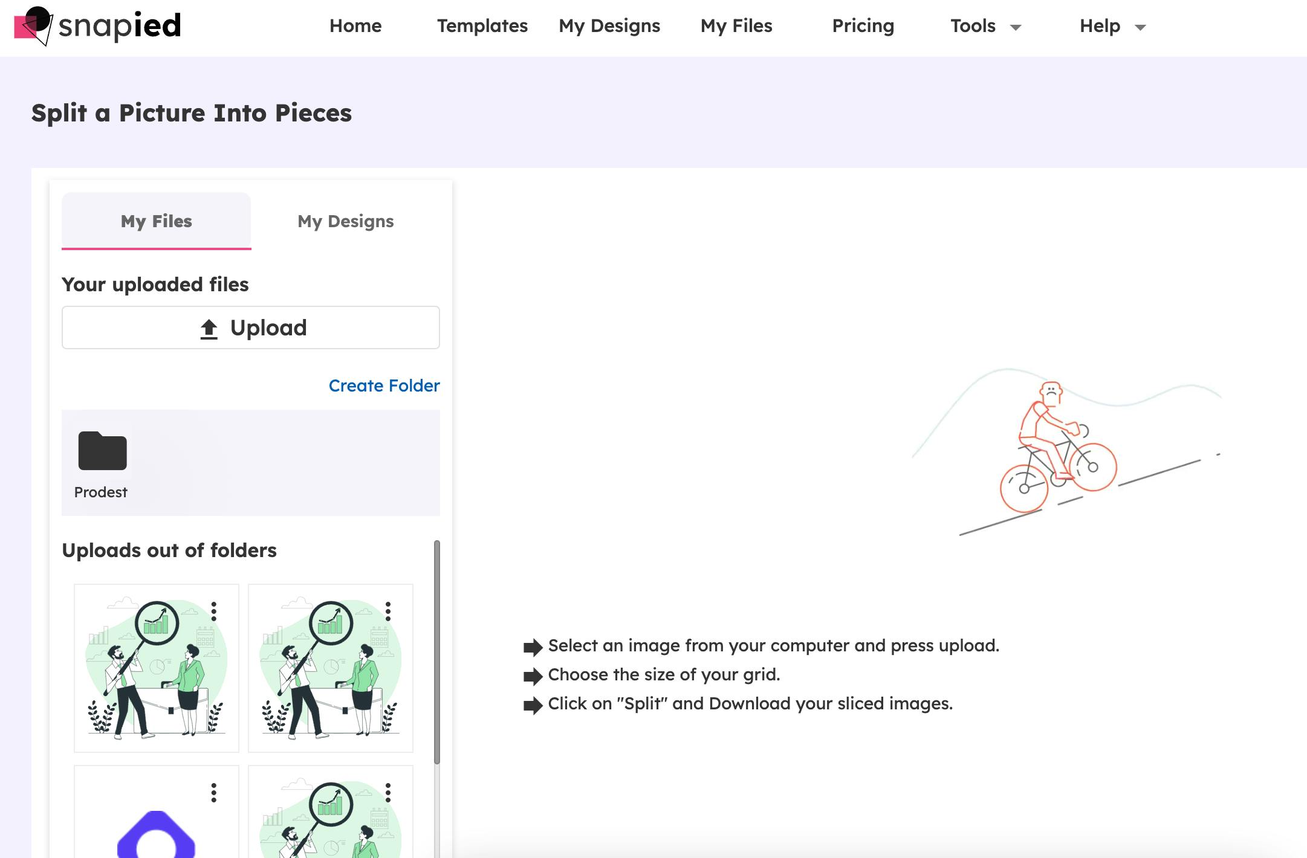Click the Upload button
The width and height of the screenshot is (1307, 858).
click(251, 327)
